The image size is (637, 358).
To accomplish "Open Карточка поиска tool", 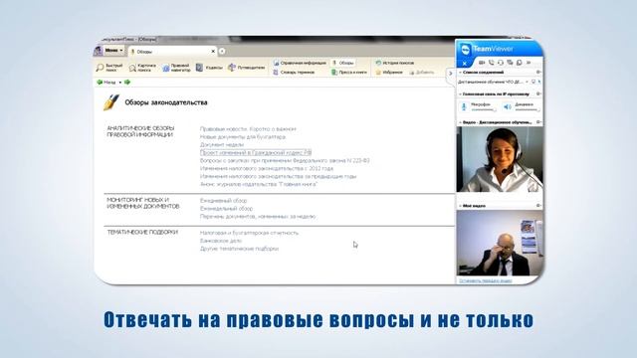I will (x=142, y=68).
